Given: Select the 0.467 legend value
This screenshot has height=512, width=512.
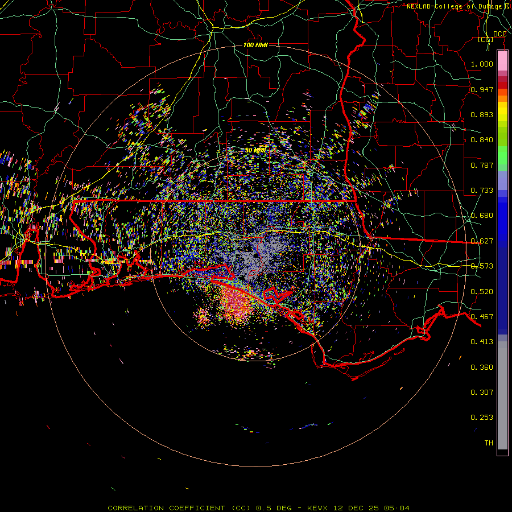Looking at the screenshot, I should [x=482, y=317].
